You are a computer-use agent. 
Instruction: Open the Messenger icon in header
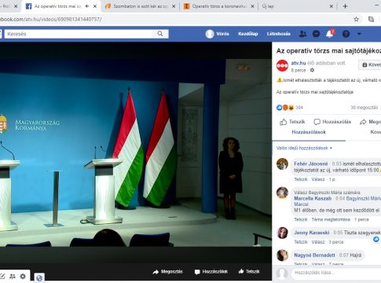[x=316, y=34]
